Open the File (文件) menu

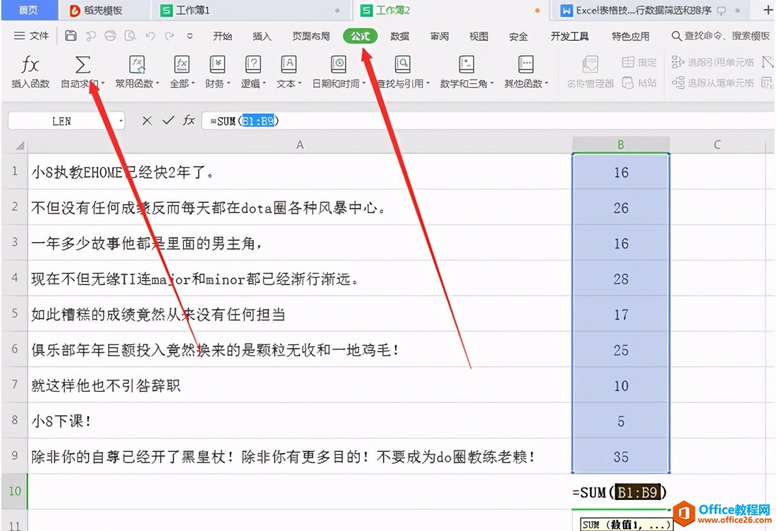coord(32,36)
